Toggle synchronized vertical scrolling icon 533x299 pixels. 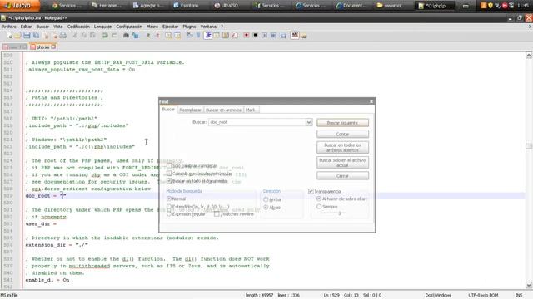[x=168, y=35]
